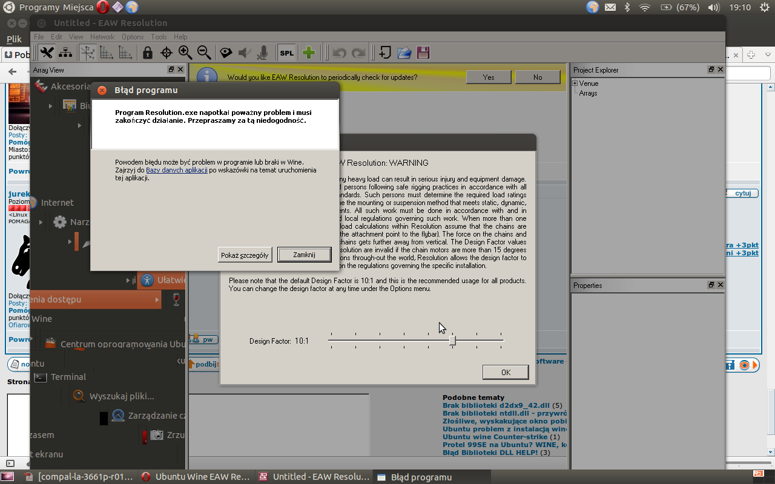The height and width of the screenshot is (484, 775).
Task: Click the zoom in magnifier icon
Action: tap(185, 53)
